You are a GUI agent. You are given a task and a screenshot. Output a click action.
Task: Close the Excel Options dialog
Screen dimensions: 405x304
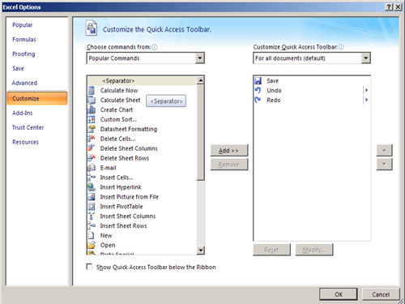(398, 7)
